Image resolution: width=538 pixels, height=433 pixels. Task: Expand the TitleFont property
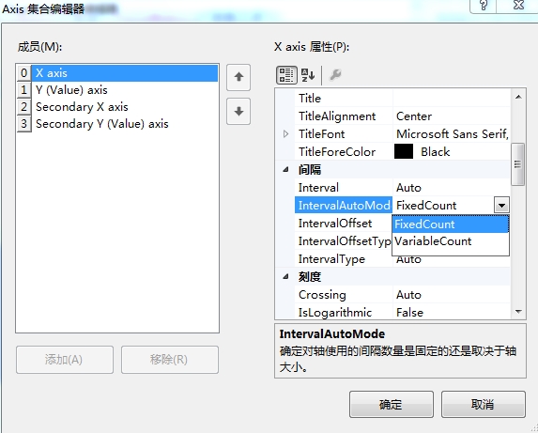pos(285,134)
